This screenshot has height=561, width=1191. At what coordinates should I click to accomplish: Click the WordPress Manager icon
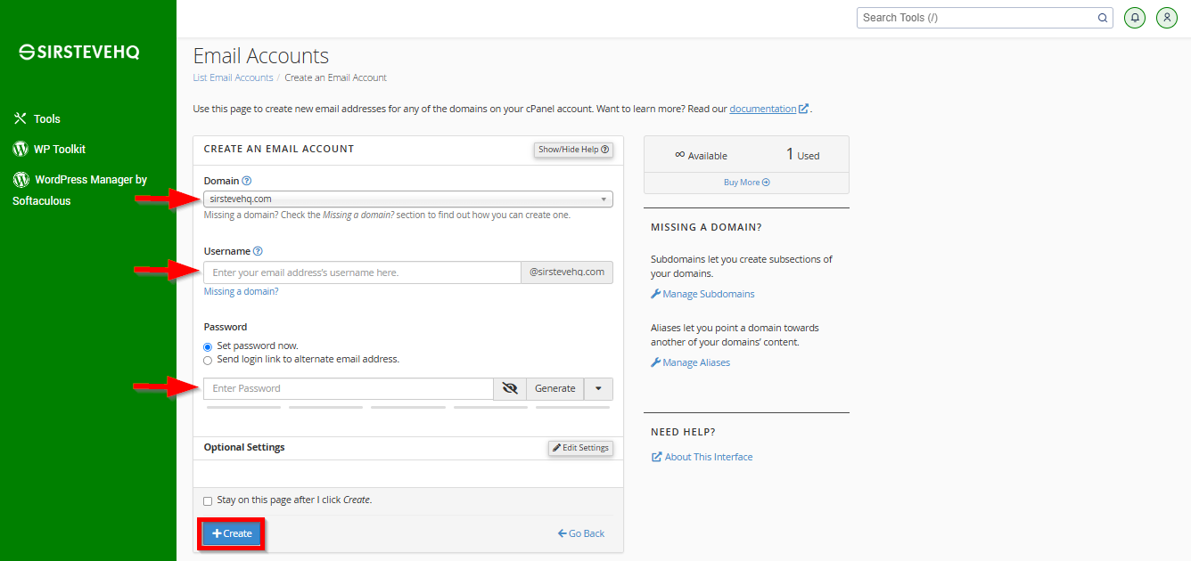[21, 179]
